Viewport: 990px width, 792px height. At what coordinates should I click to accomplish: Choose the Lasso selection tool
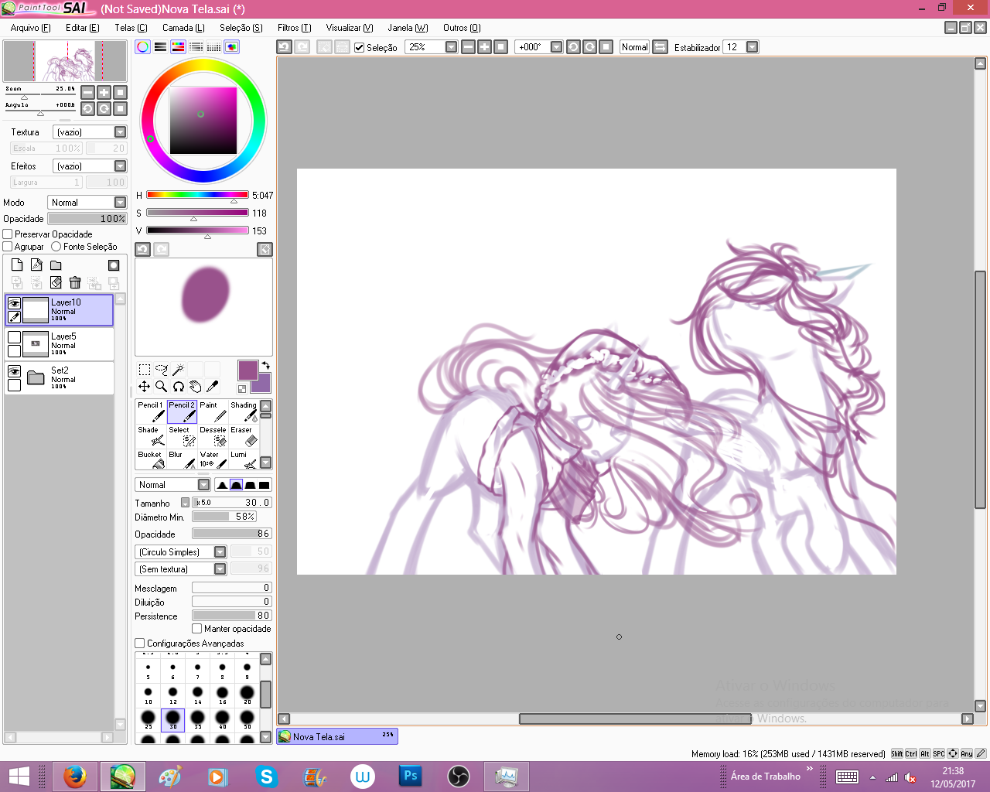tap(161, 370)
